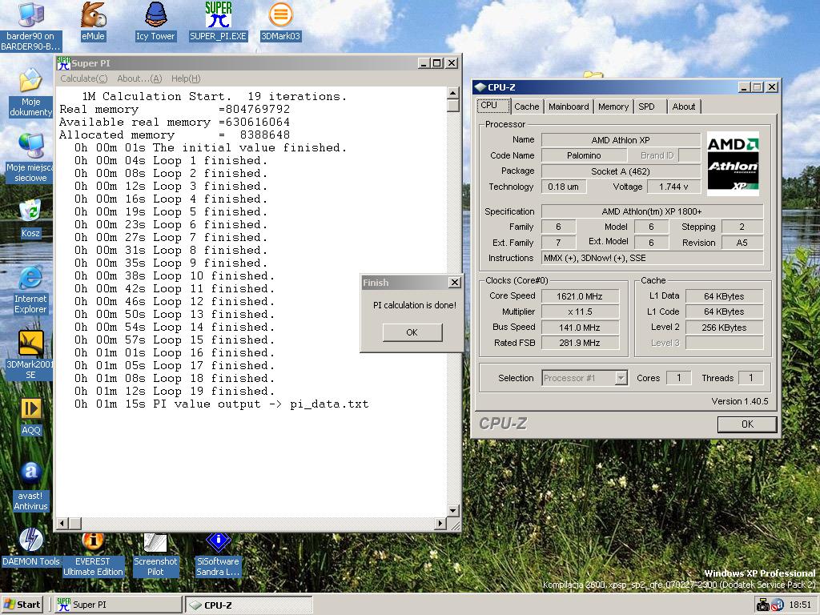Click the OK button in CPU-Z

[747, 424]
